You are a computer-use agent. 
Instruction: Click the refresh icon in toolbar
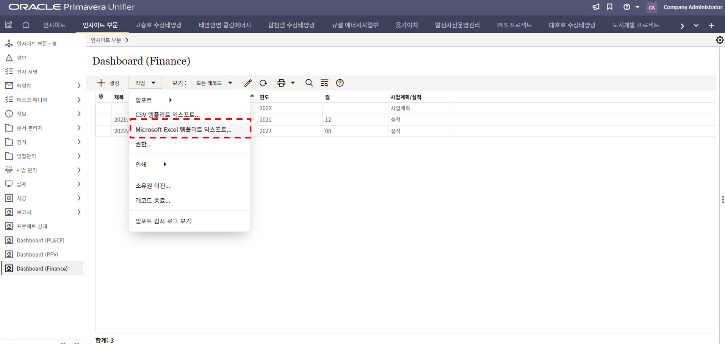(263, 83)
